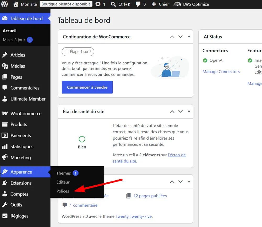Open the Mon site home icon
Screen dimensions: 262x227
pyautogui.click(x=15, y=4)
